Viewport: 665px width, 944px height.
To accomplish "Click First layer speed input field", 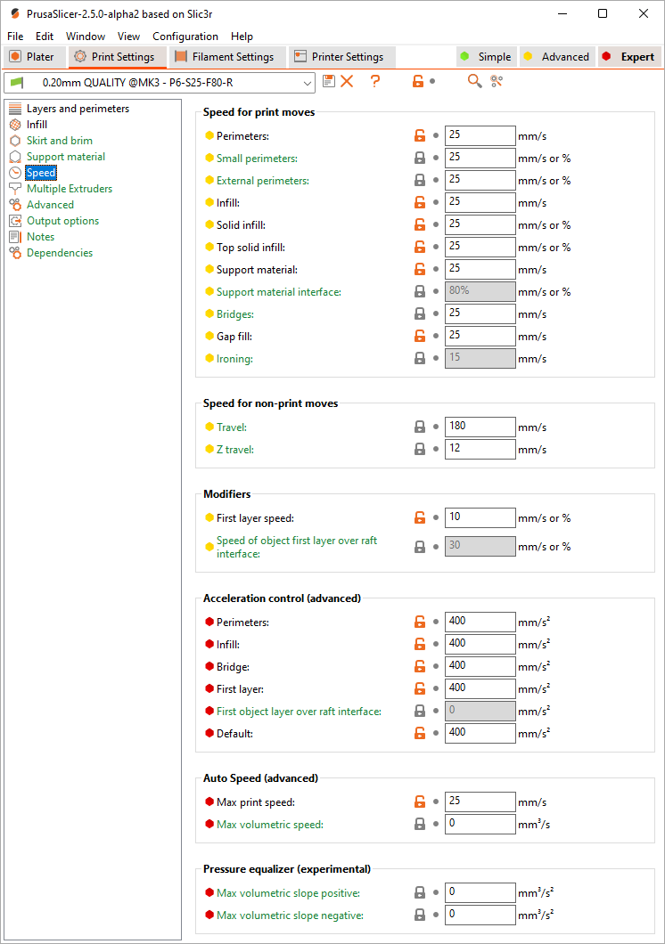I will (480, 517).
